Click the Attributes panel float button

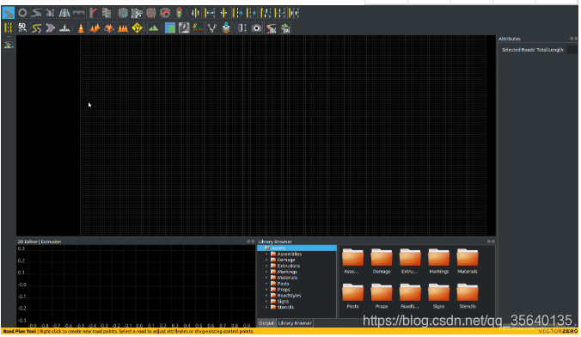coord(572,39)
